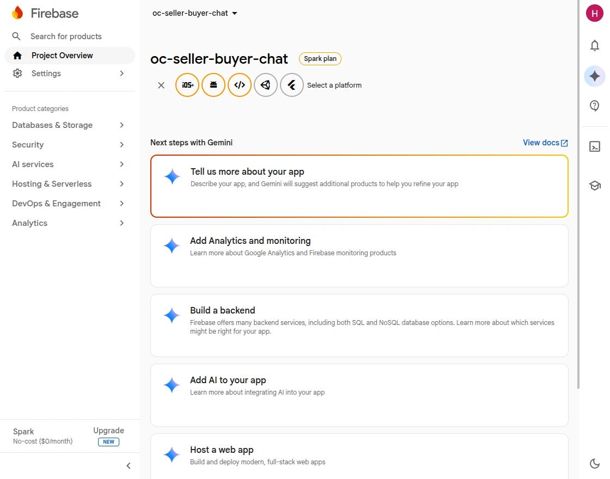
Task: Click the Select a platform label
Action: (334, 85)
